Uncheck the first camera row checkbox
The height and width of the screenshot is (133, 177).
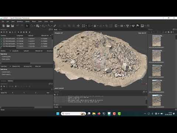[1, 38]
